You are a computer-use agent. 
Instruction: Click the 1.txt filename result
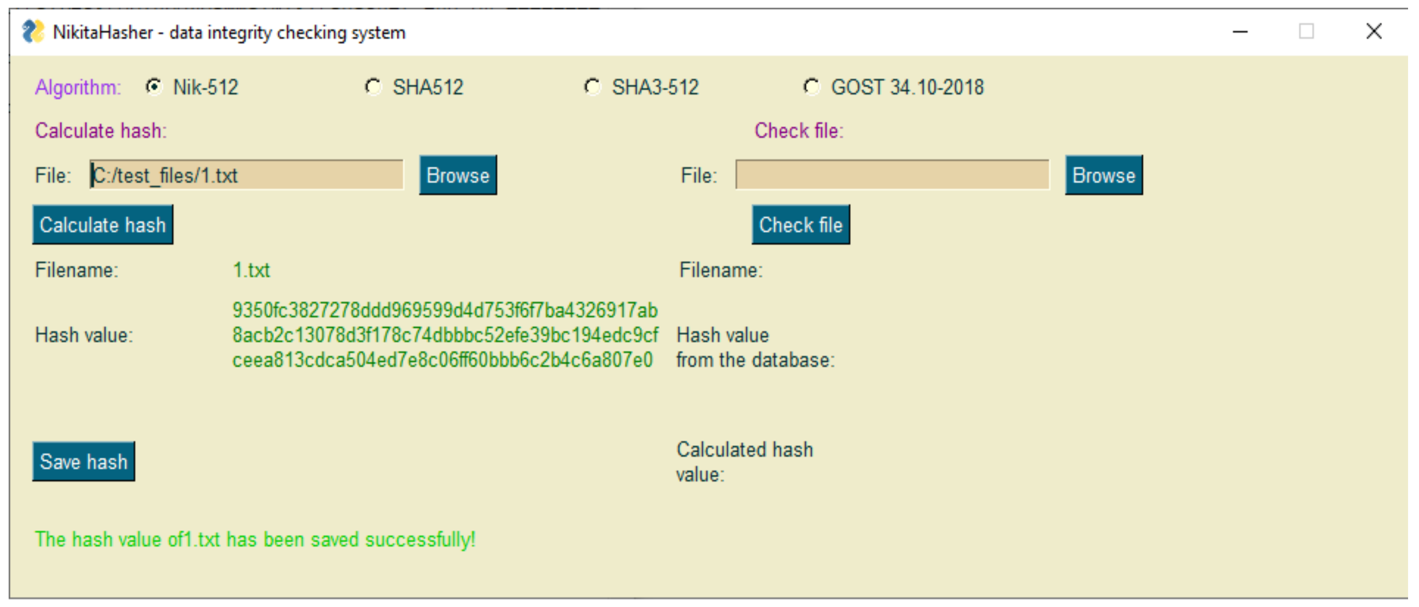point(251,270)
